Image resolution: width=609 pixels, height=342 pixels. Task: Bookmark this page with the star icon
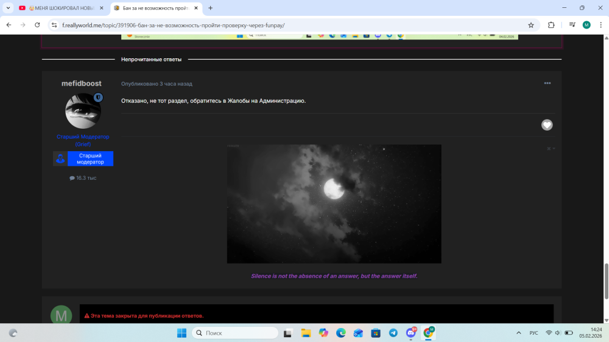pyautogui.click(x=531, y=25)
